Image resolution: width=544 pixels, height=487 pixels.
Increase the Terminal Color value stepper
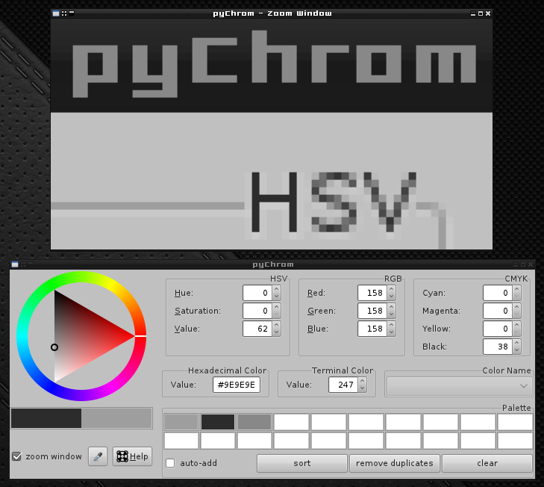pos(363,381)
